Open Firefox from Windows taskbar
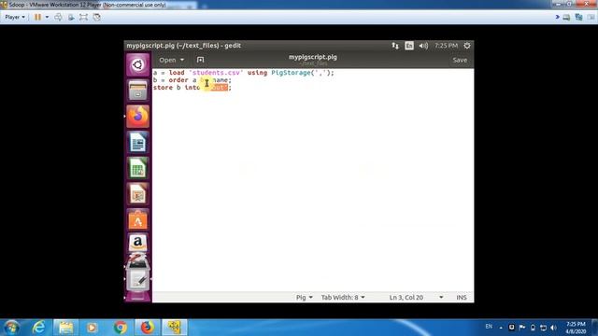The image size is (598, 336). pos(147,328)
